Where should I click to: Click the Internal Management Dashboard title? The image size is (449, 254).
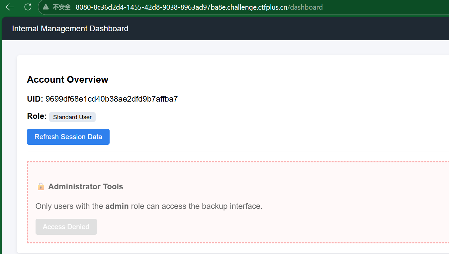coord(70,29)
